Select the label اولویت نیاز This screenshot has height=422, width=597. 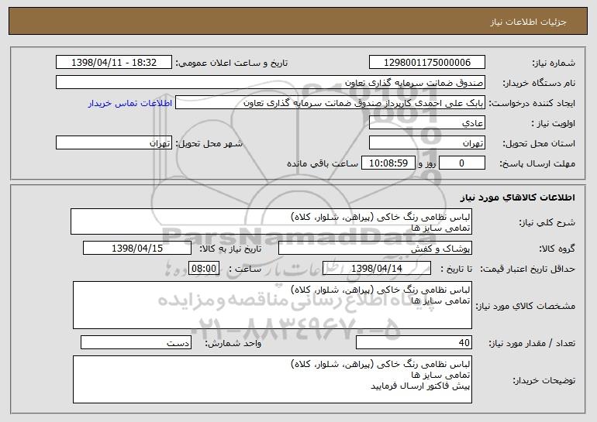tap(554, 123)
